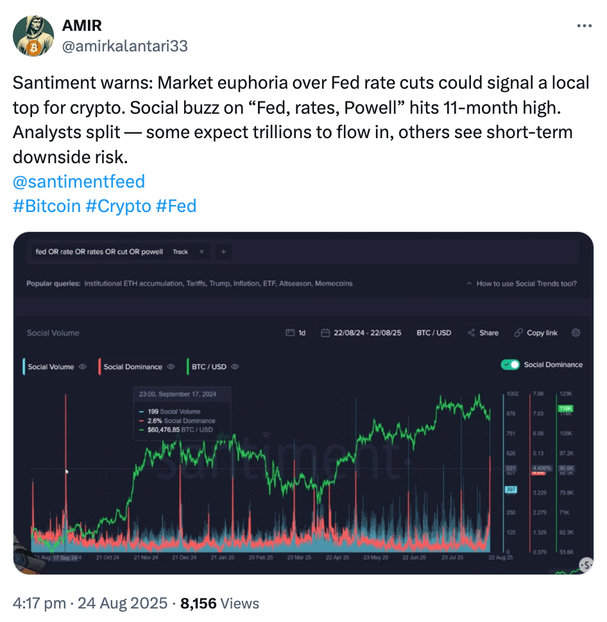
Task: Close the fed OR rate search query
Action: [x=201, y=252]
